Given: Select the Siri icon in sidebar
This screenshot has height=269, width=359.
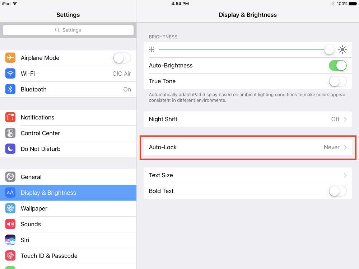Looking at the screenshot, I should [x=10, y=240].
